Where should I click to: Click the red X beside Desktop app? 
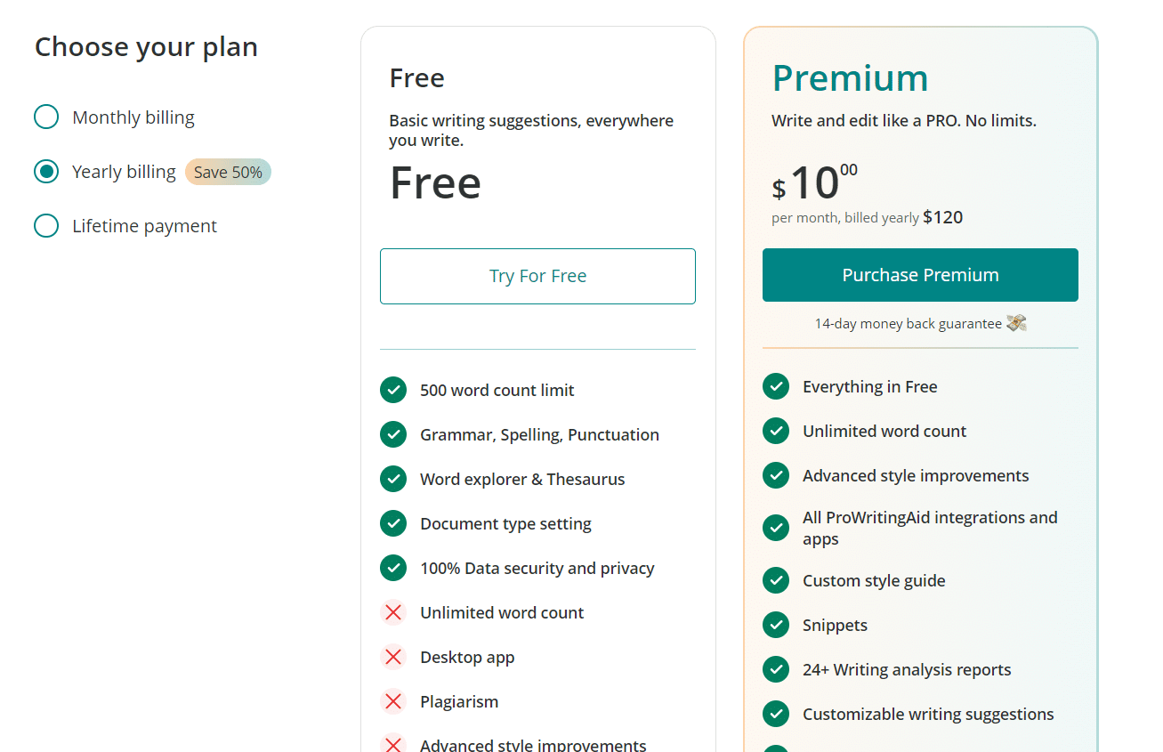pos(393,657)
